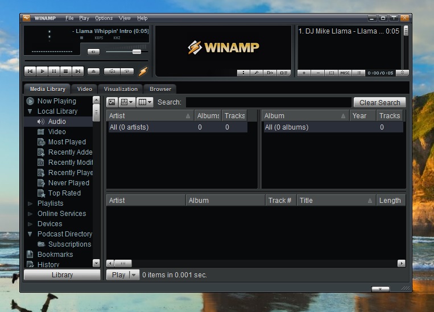Screen dimensions: 434x312
Task: Click the visualizer wrench config button
Action: (257, 73)
